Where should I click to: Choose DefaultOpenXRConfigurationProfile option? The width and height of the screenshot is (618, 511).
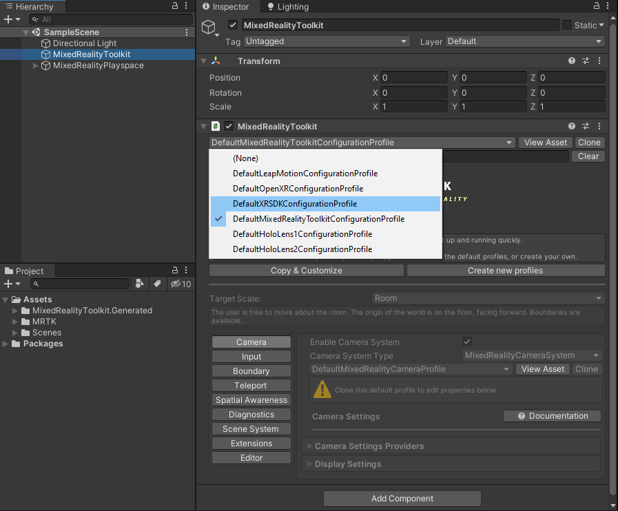coord(326,189)
